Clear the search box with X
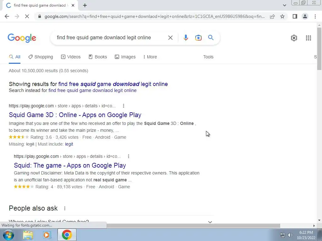The width and height of the screenshot is (322, 241). (170, 38)
